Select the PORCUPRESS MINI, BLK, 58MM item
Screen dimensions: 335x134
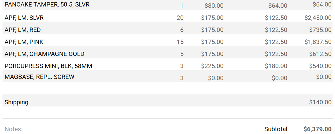click(48, 66)
